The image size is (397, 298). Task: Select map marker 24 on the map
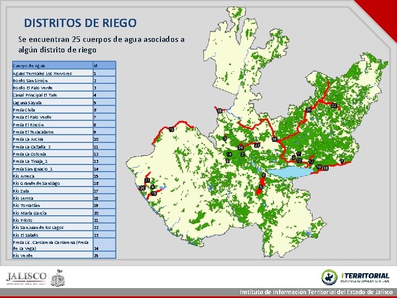point(240,147)
